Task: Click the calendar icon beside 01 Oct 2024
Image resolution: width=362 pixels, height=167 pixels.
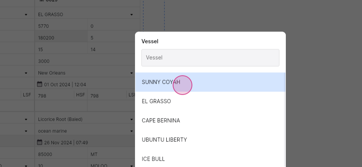Action: 40,84
